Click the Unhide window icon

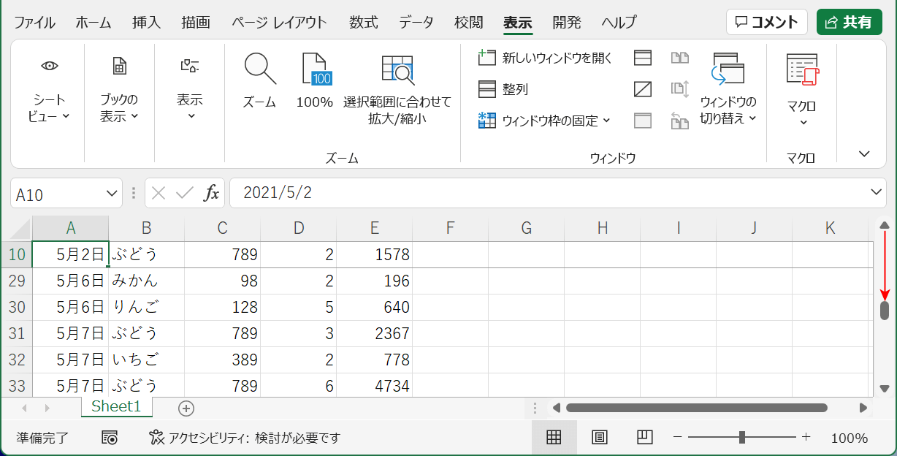pos(643,121)
